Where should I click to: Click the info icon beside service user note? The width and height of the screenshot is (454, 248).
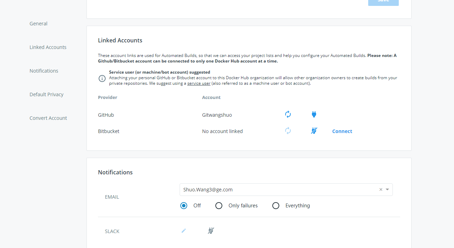click(102, 78)
